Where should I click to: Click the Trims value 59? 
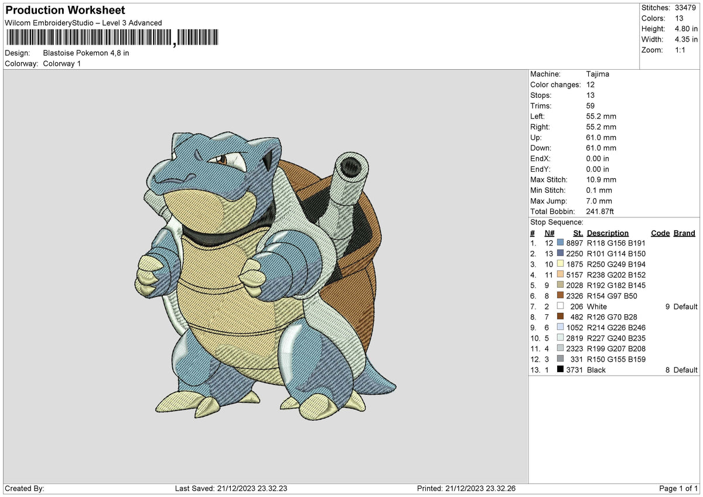591,105
